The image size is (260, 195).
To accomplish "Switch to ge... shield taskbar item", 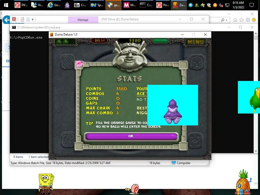I will click(x=113, y=5).
